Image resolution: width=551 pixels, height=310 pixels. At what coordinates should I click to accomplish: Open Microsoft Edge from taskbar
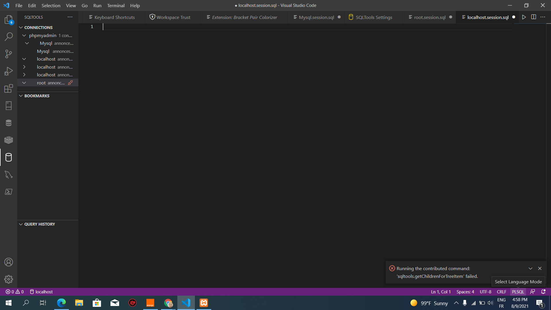[61, 303]
